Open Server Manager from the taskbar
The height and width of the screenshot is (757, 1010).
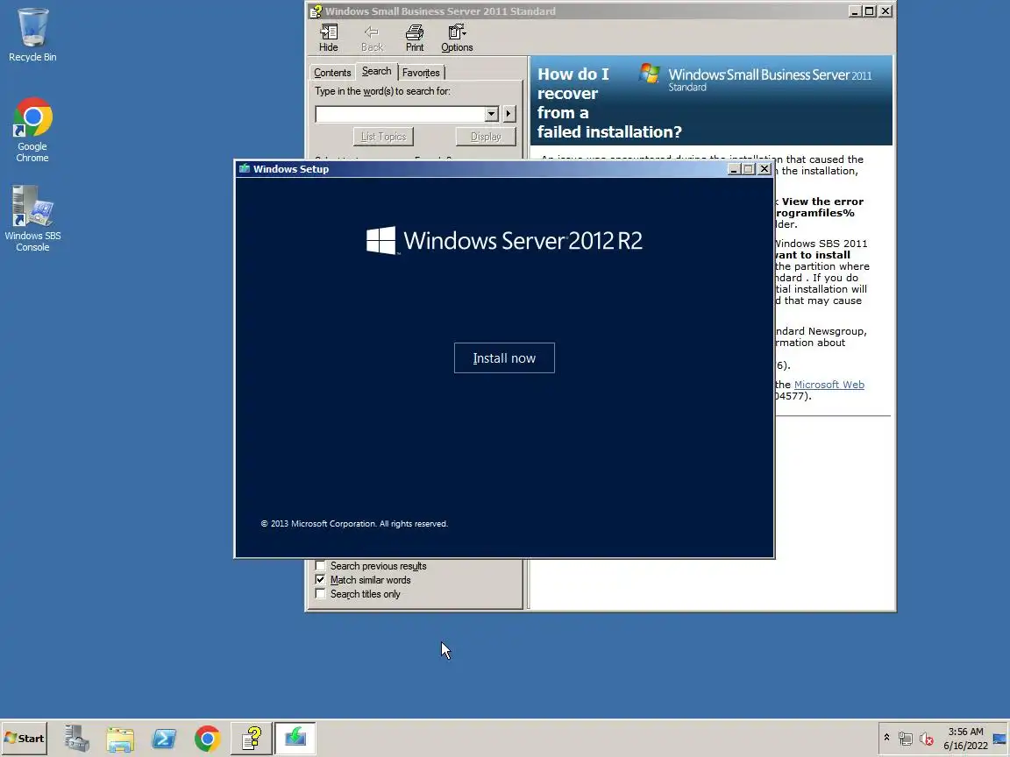click(76, 739)
